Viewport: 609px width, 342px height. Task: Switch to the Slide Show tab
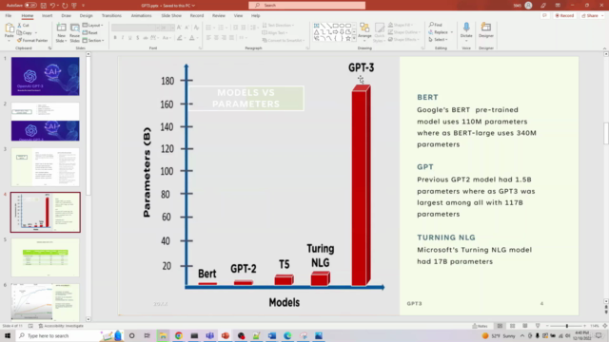pos(171,16)
